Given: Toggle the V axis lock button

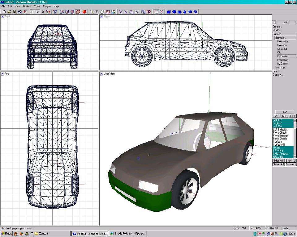Looking at the screenshot, I should [37, 12].
